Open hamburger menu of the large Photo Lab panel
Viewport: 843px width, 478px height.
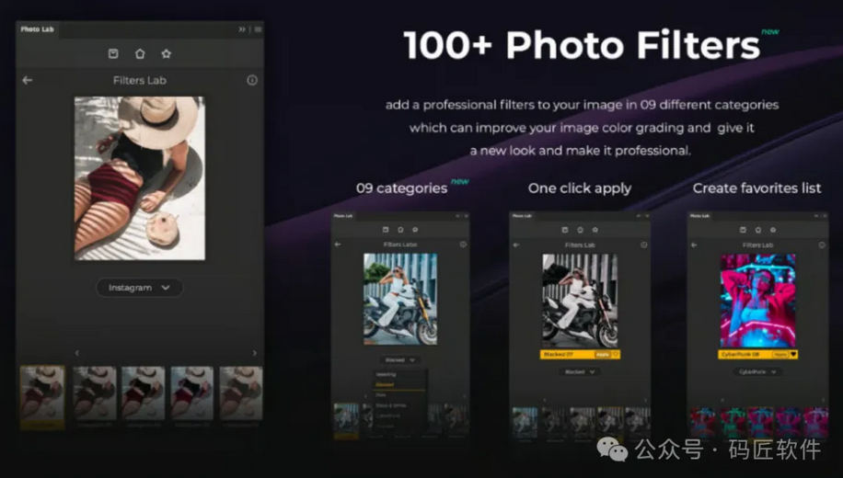258,29
